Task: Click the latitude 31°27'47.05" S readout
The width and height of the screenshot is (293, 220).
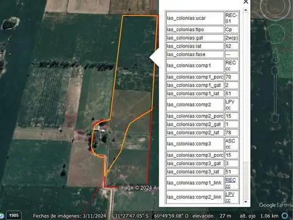Action: pyautogui.click(x=132, y=216)
